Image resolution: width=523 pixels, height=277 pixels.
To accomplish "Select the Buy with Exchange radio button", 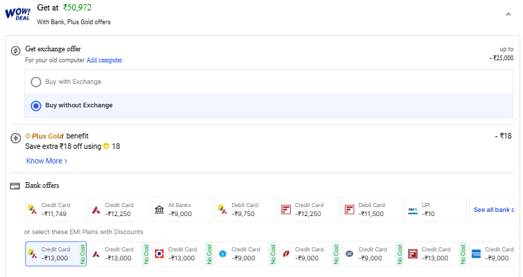I will (x=36, y=82).
